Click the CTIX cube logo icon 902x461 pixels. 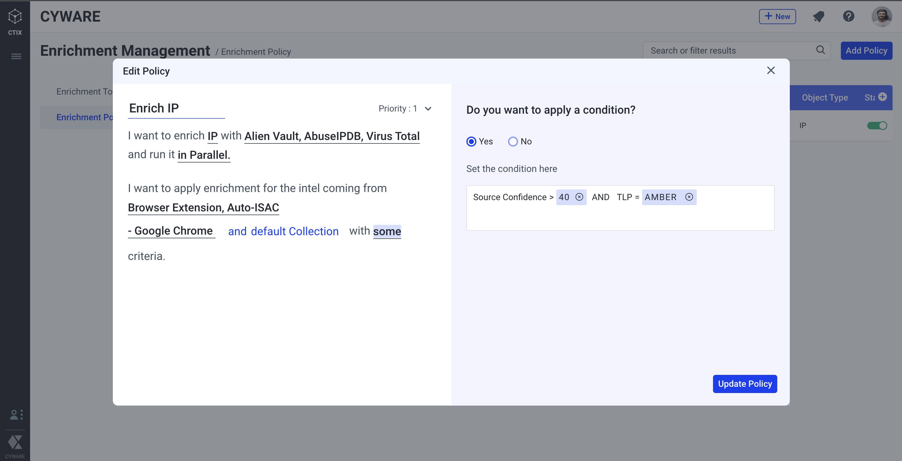(15, 16)
